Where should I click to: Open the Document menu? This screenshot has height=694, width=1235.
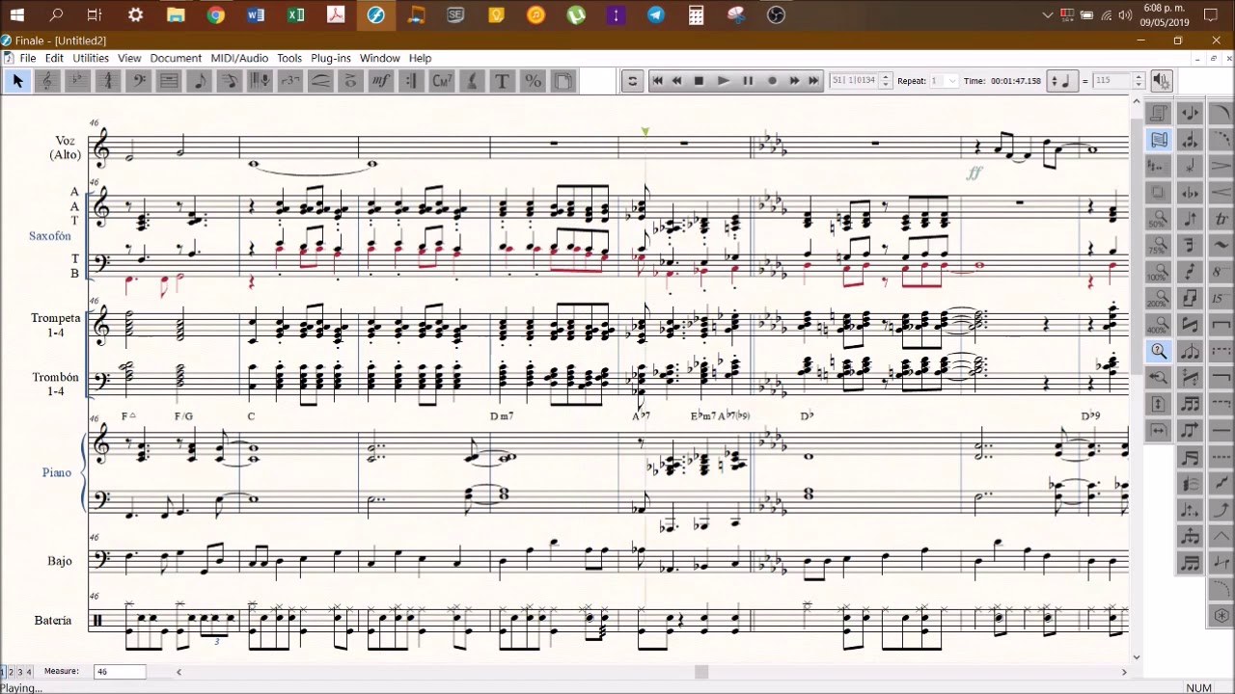tap(176, 58)
